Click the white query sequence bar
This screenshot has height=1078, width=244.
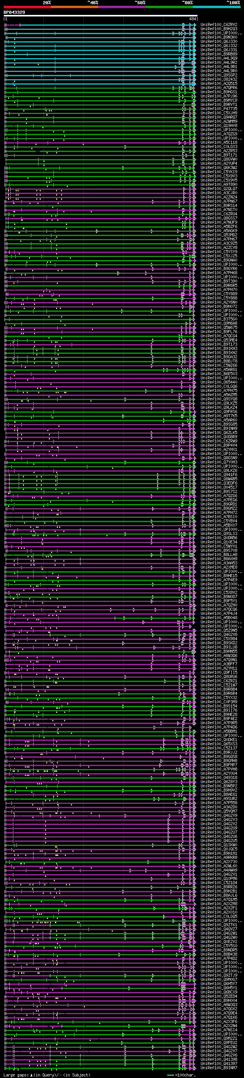101,16
